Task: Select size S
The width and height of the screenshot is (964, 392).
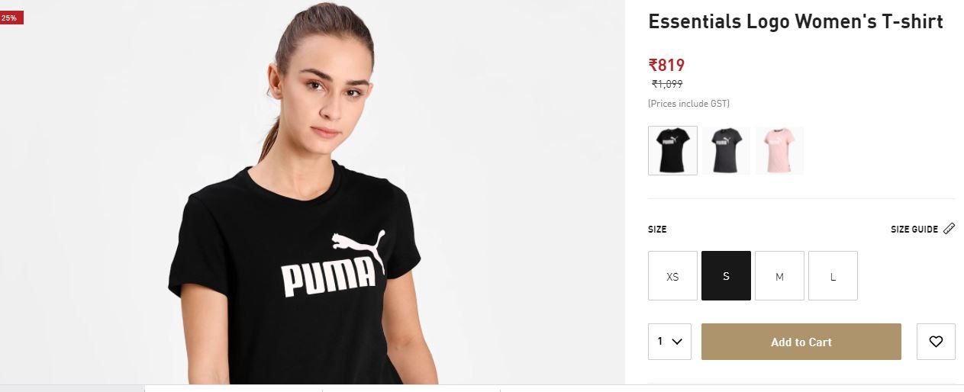Action: pyautogui.click(x=726, y=276)
